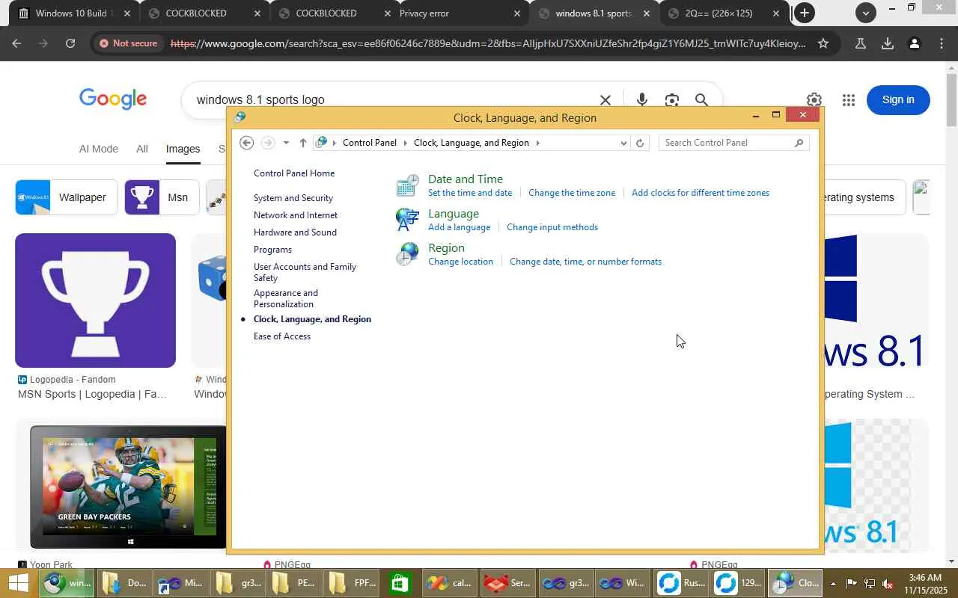Open Google apps grid
Screen dimensions: 958x598
pos(848,100)
